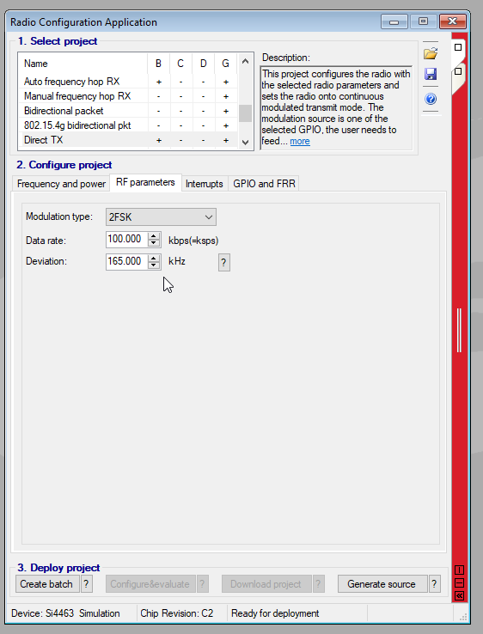Click the 'more' description link
Image resolution: width=483 pixels, height=634 pixels.
300,141
